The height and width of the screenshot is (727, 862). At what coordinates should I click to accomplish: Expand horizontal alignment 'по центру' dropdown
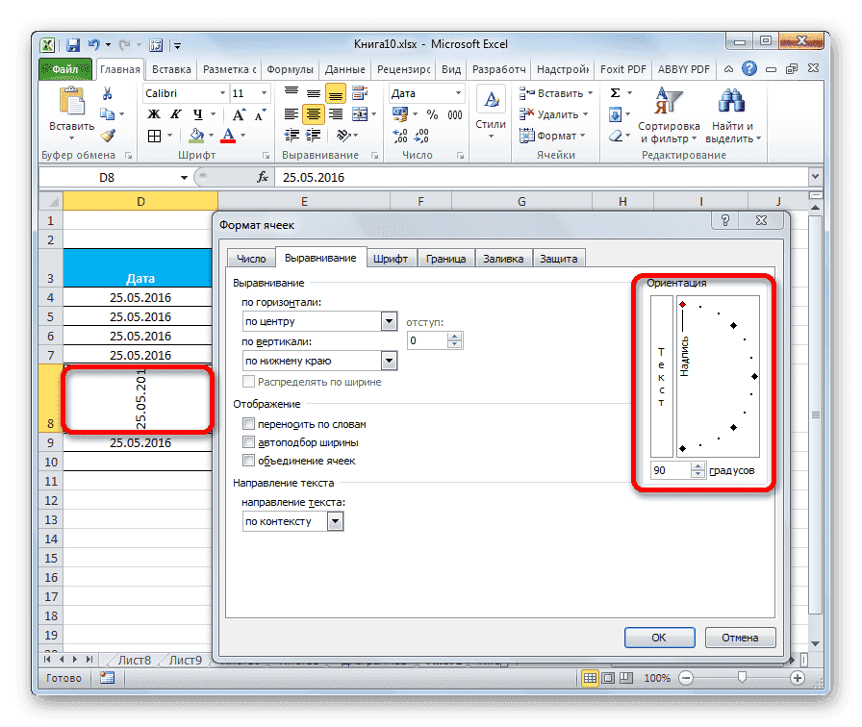coord(389,321)
